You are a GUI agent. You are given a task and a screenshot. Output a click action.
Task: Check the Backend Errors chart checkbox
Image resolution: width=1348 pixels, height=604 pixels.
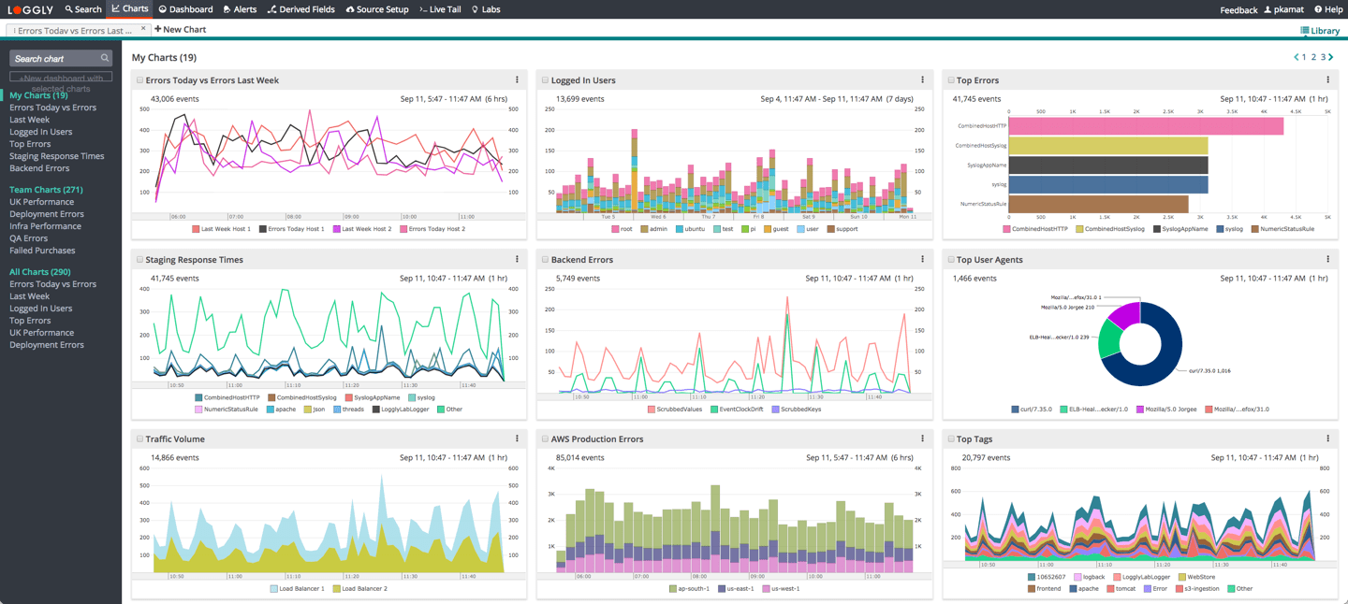click(x=546, y=259)
